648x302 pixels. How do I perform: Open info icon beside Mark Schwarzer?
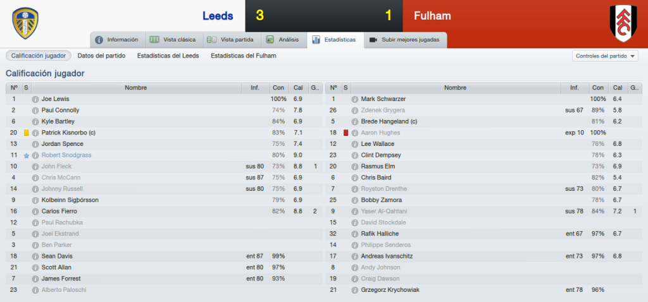(354, 99)
